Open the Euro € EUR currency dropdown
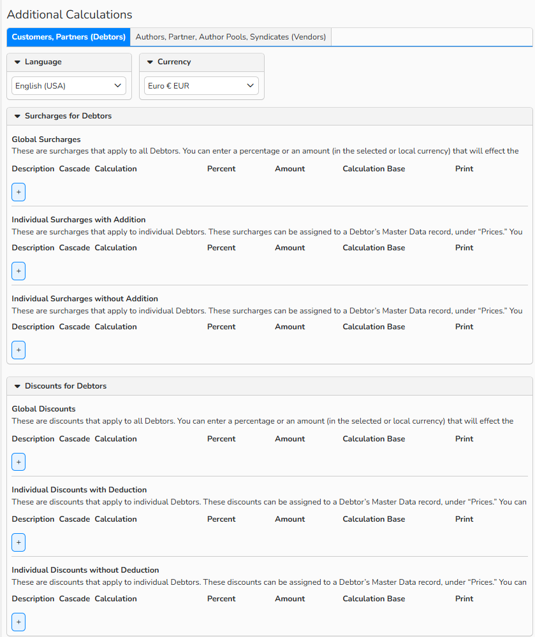The height and width of the screenshot is (637, 535). point(202,86)
